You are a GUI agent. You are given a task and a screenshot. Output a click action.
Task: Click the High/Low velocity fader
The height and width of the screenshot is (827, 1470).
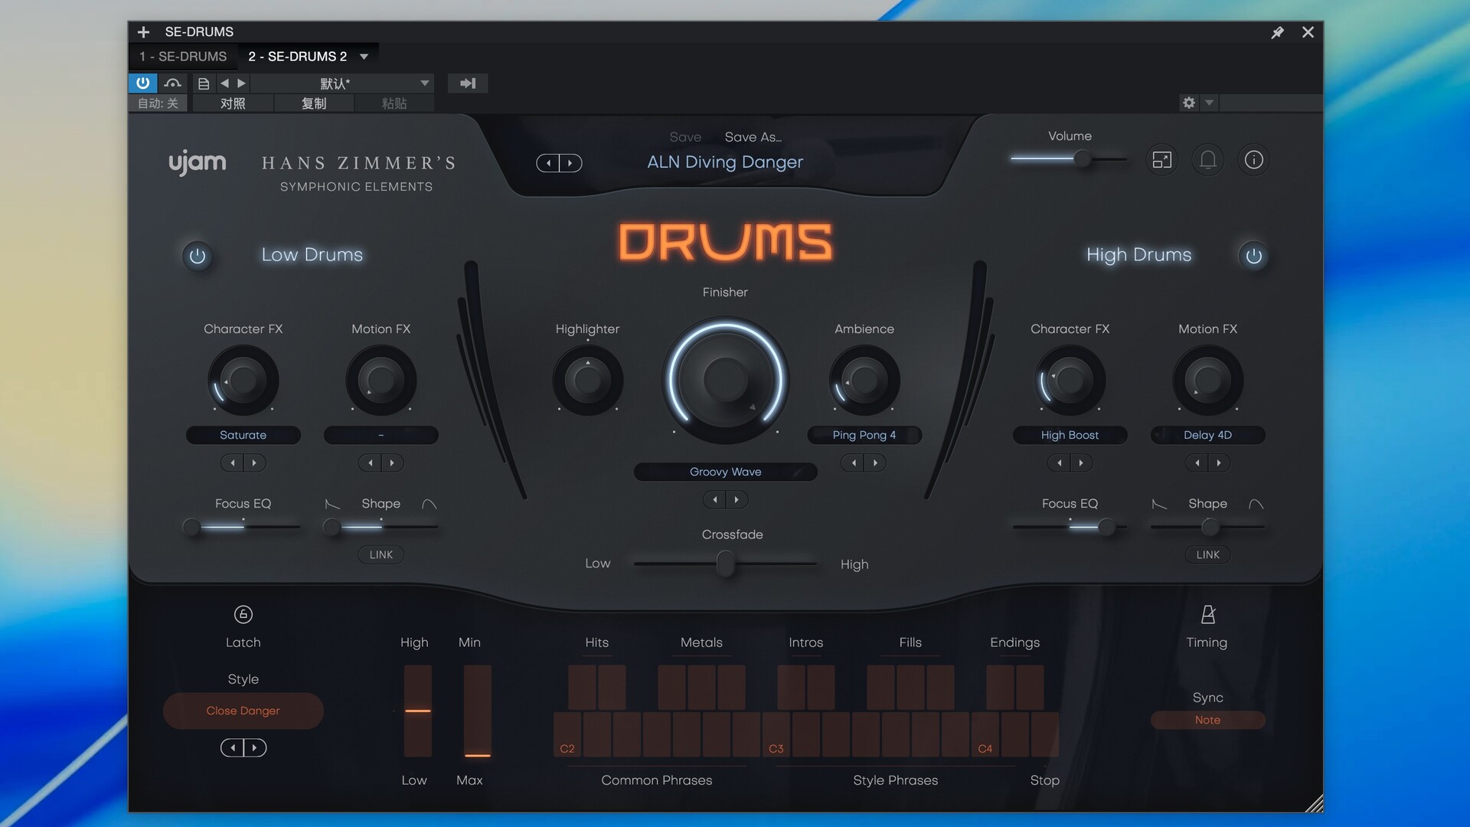point(417,711)
